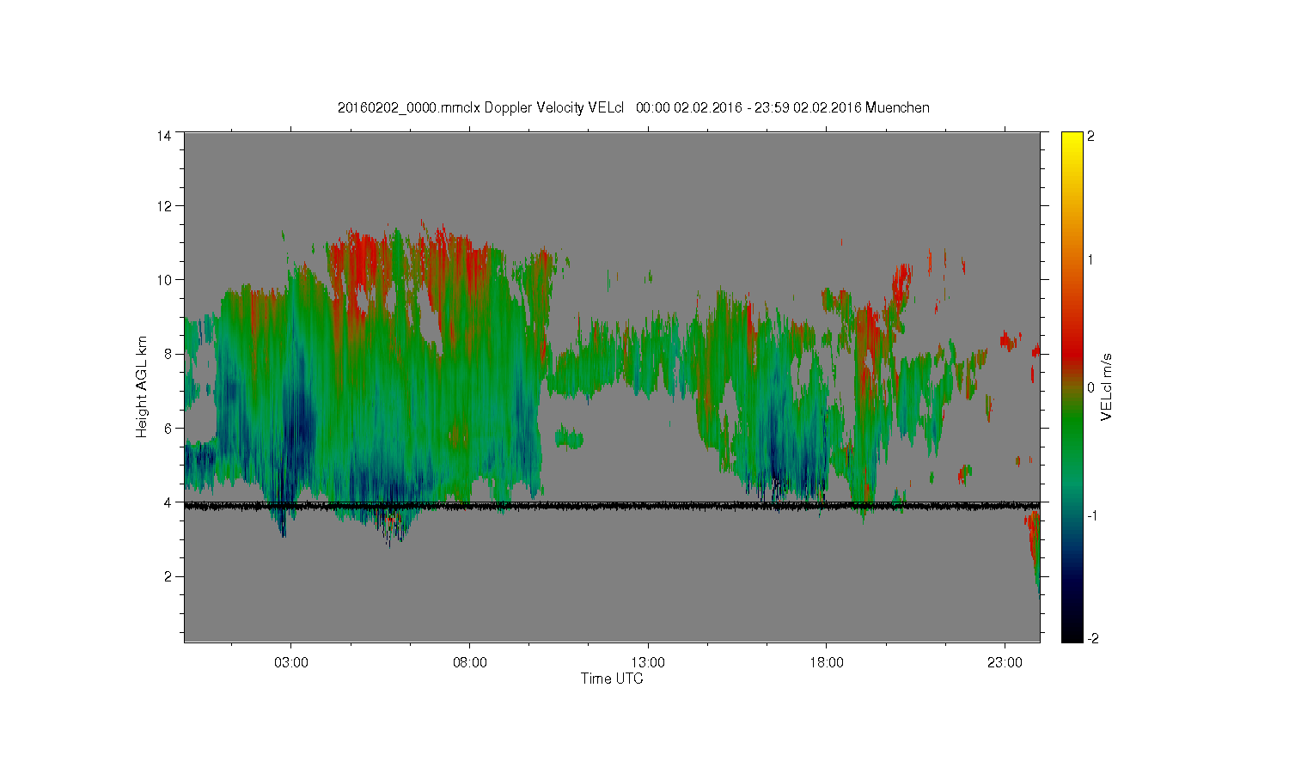1289x773 pixels.
Task: Click the small isolated green patch near 10:45 at 5.7 km
Action: [x=569, y=440]
